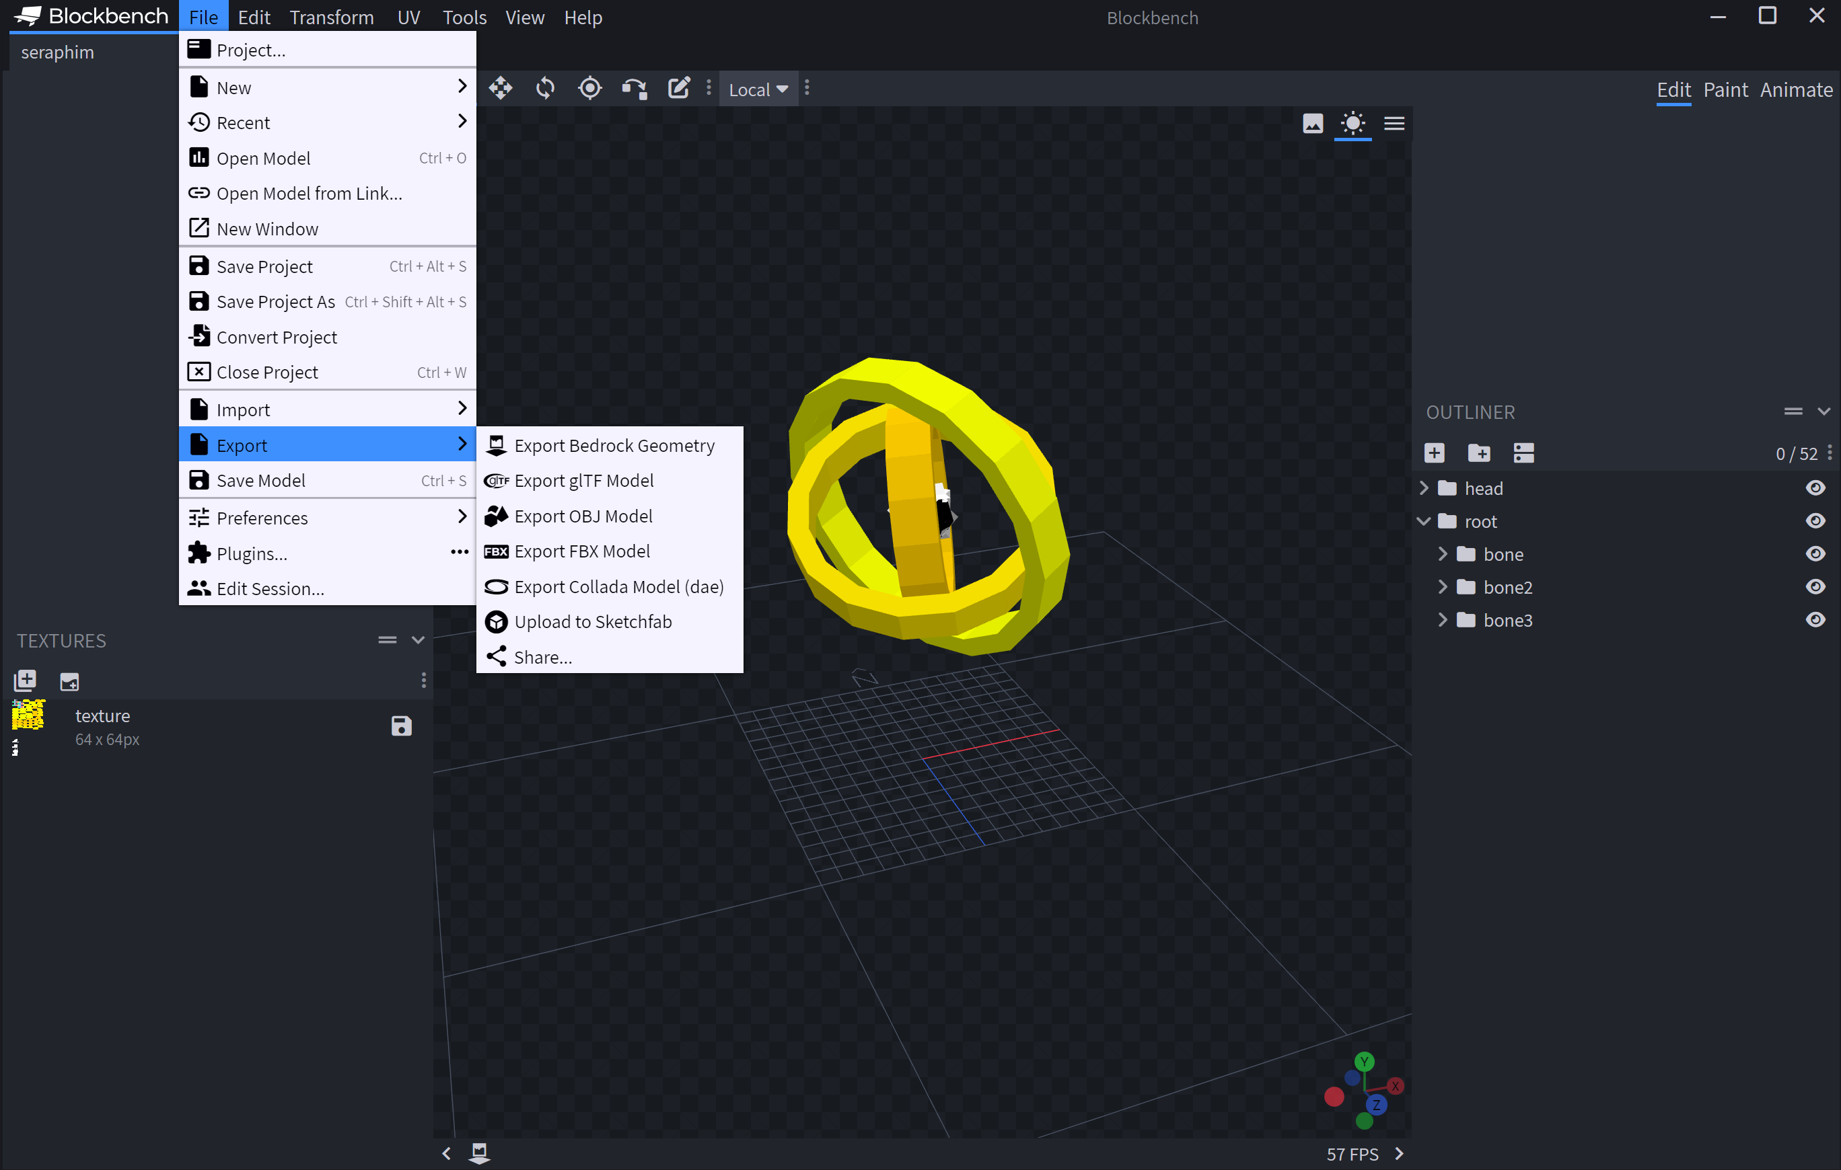Image resolution: width=1841 pixels, height=1170 pixels.
Task: Click Export OBJ Model menu entry
Action: pyautogui.click(x=583, y=516)
